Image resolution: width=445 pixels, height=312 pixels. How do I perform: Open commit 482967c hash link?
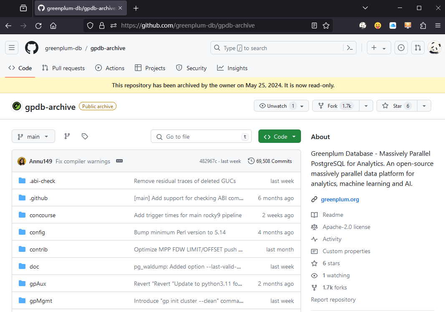tap(208, 161)
